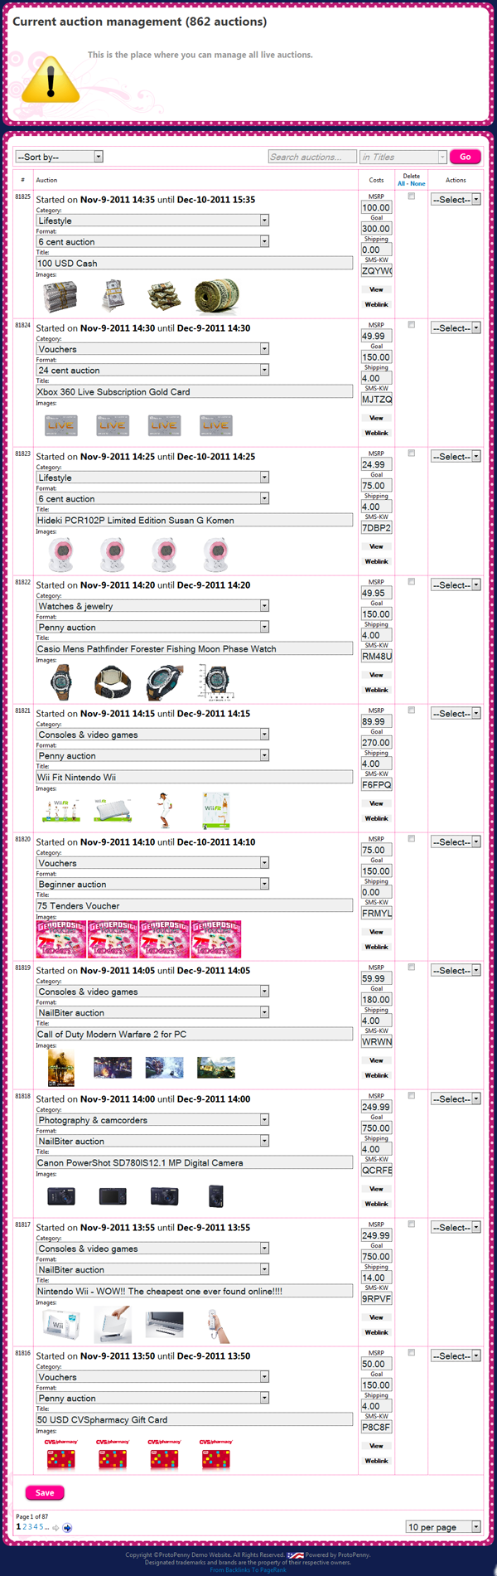Open 24 cent auction format dropdown
The width and height of the screenshot is (497, 1576).
pyautogui.click(x=152, y=371)
